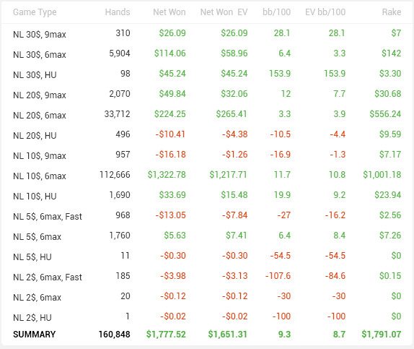
Task: Select the NL 10$, HU row label
Action: [35, 197]
